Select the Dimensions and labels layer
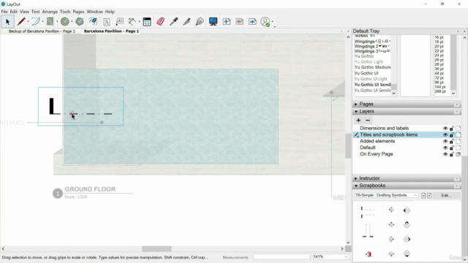The height and width of the screenshot is (263, 468). (x=384, y=129)
